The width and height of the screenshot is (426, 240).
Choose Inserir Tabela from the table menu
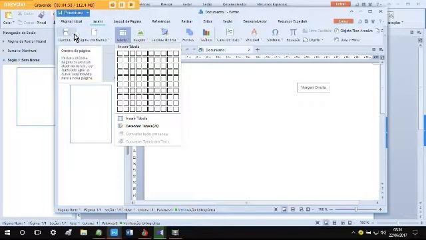pos(148,119)
